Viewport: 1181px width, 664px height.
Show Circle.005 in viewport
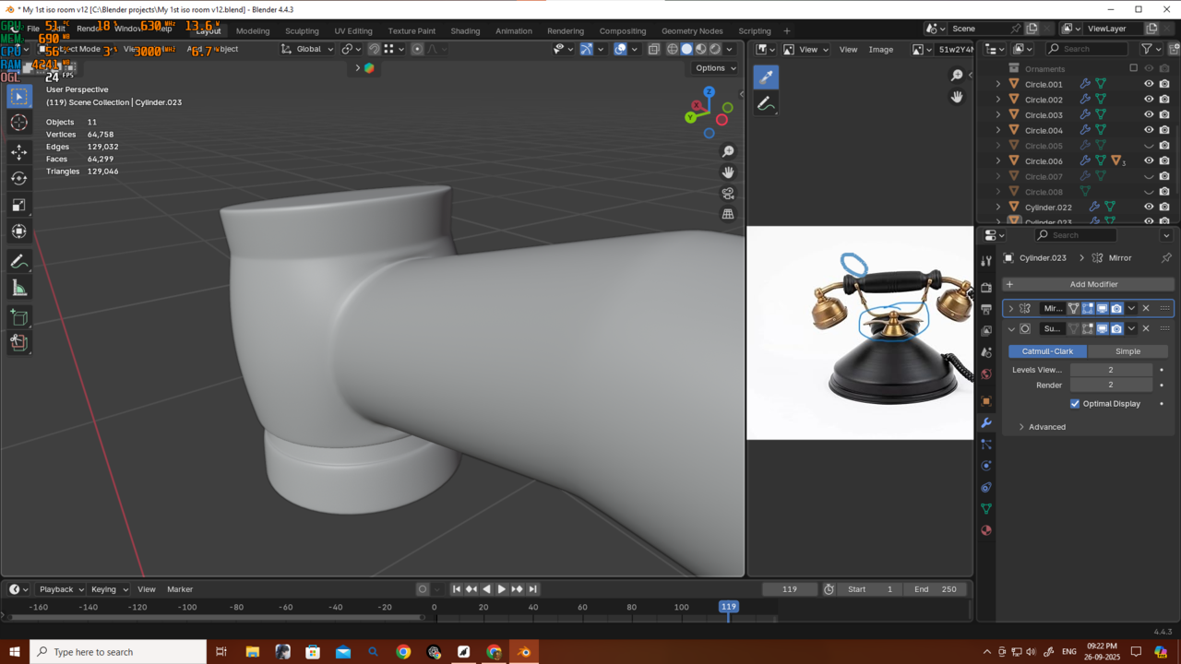[1149, 146]
